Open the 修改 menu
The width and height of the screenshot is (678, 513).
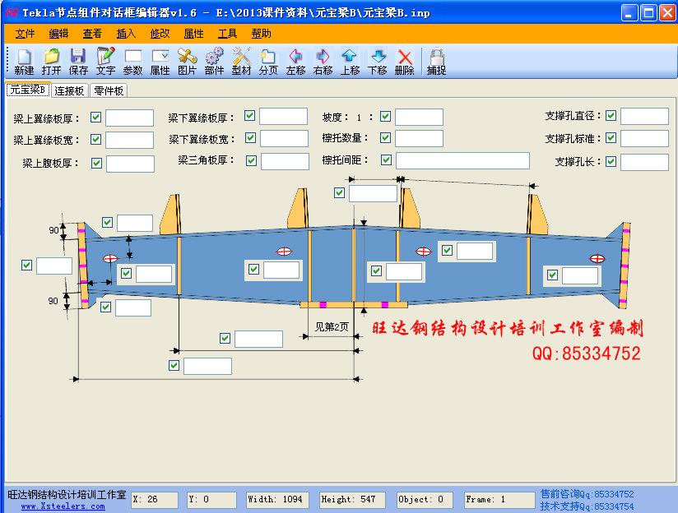tap(160, 34)
